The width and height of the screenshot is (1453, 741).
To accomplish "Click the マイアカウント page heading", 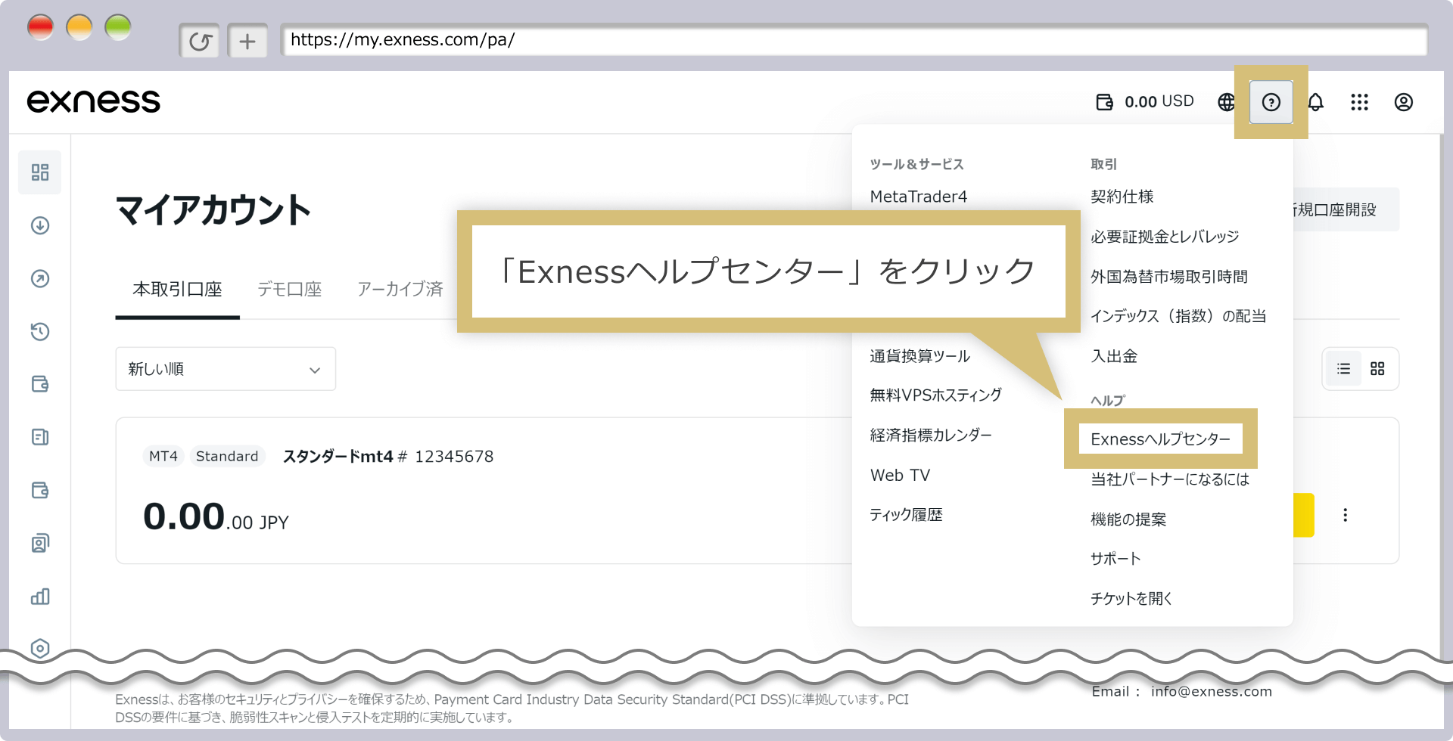I will pos(213,210).
